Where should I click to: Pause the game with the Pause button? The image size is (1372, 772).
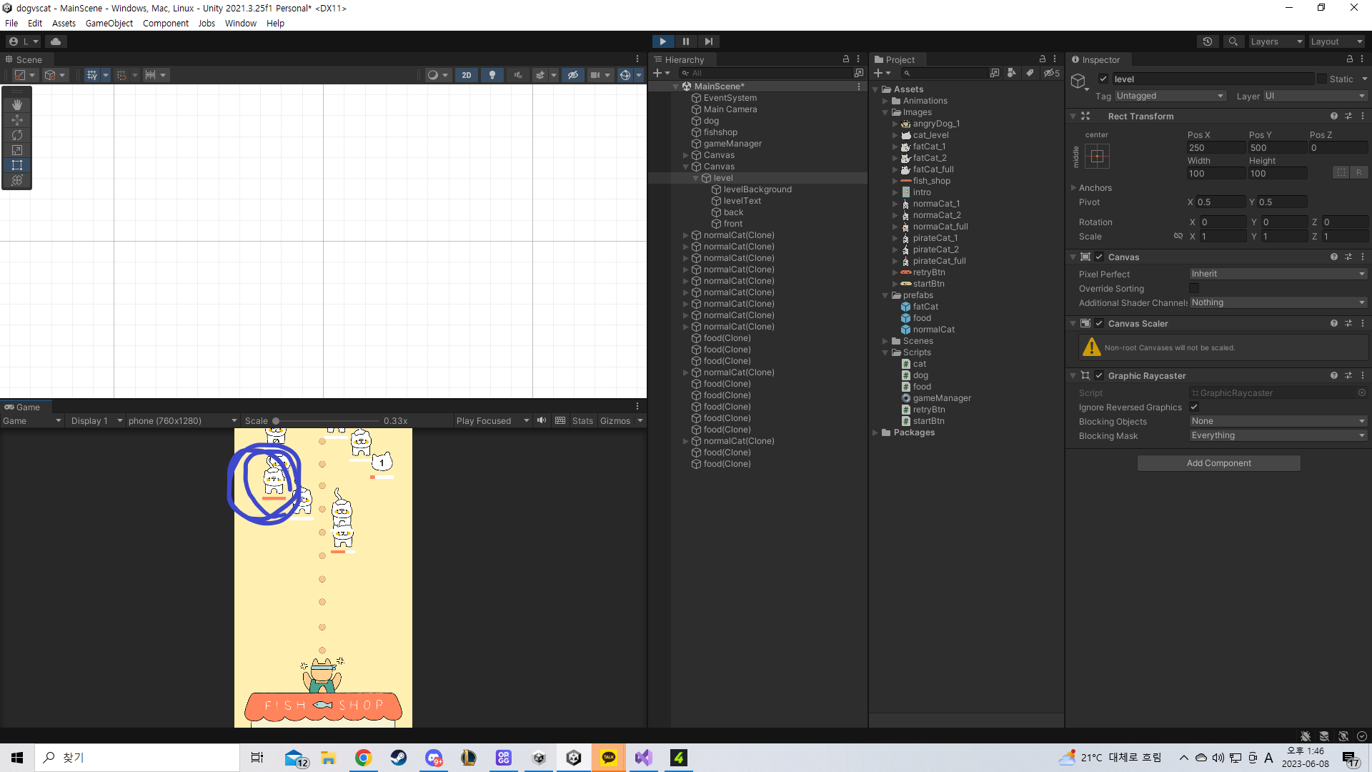pos(685,41)
